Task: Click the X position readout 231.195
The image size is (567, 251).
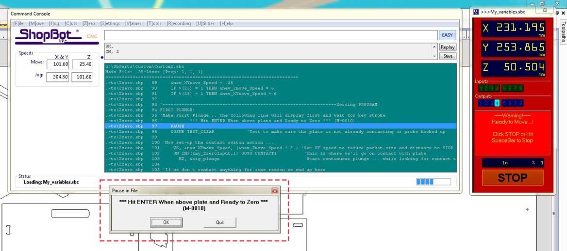Action: click(x=513, y=29)
